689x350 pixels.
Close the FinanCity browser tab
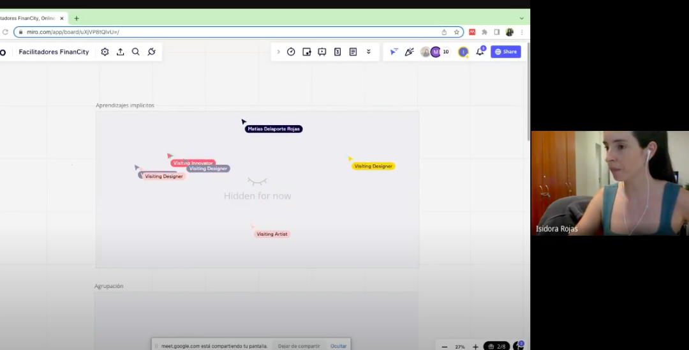(x=62, y=19)
